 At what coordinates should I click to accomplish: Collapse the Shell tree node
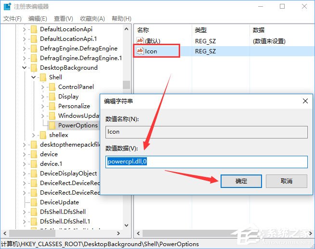[x=34, y=77]
